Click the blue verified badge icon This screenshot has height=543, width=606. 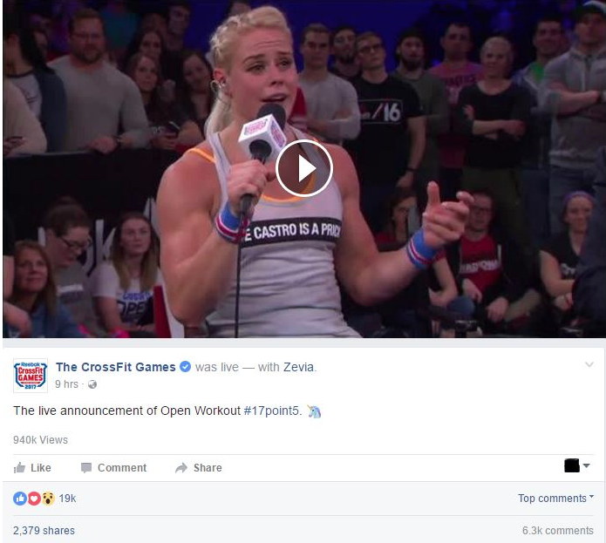[x=186, y=367]
